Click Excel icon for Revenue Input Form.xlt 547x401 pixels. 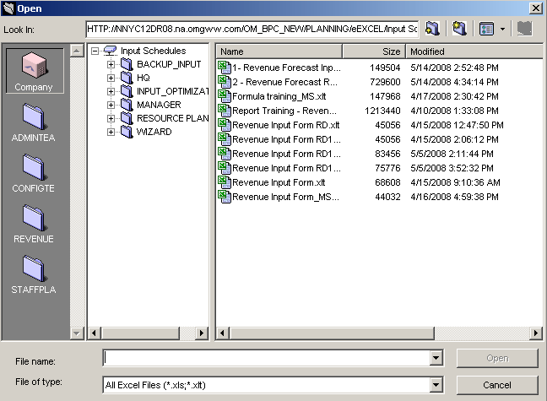tap(225, 182)
